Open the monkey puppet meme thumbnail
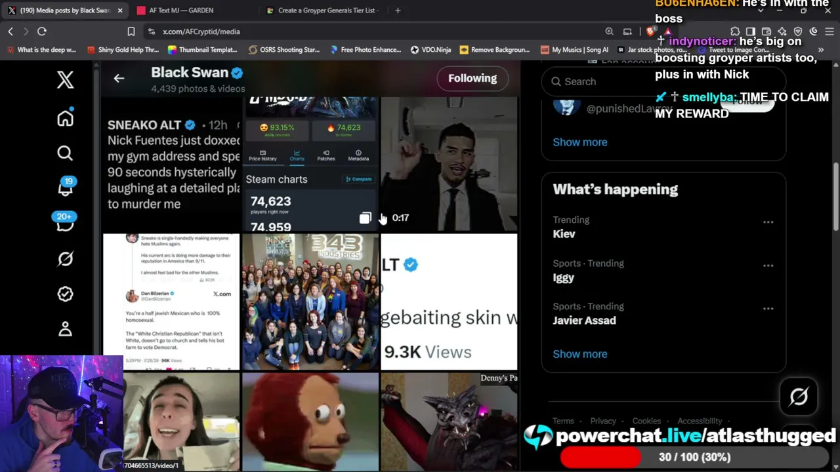The height and width of the screenshot is (472, 840). click(x=310, y=422)
